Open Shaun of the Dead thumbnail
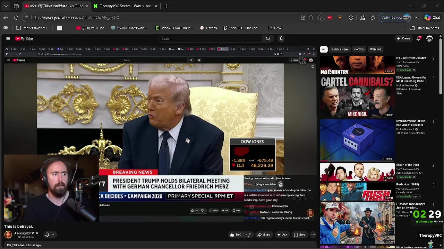 click(x=357, y=172)
